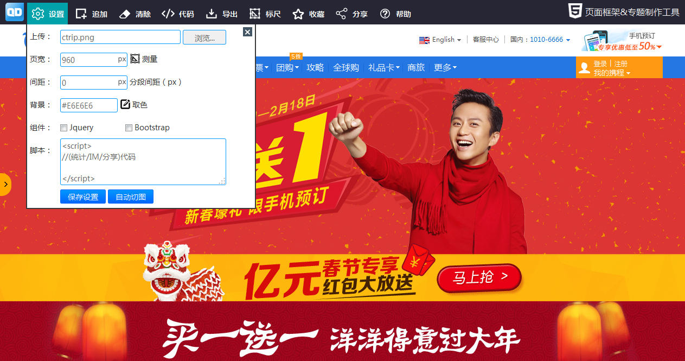Close the settings panel
The height and width of the screenshot is (361, 685).
pyautogui.click(x=247, y=32)
